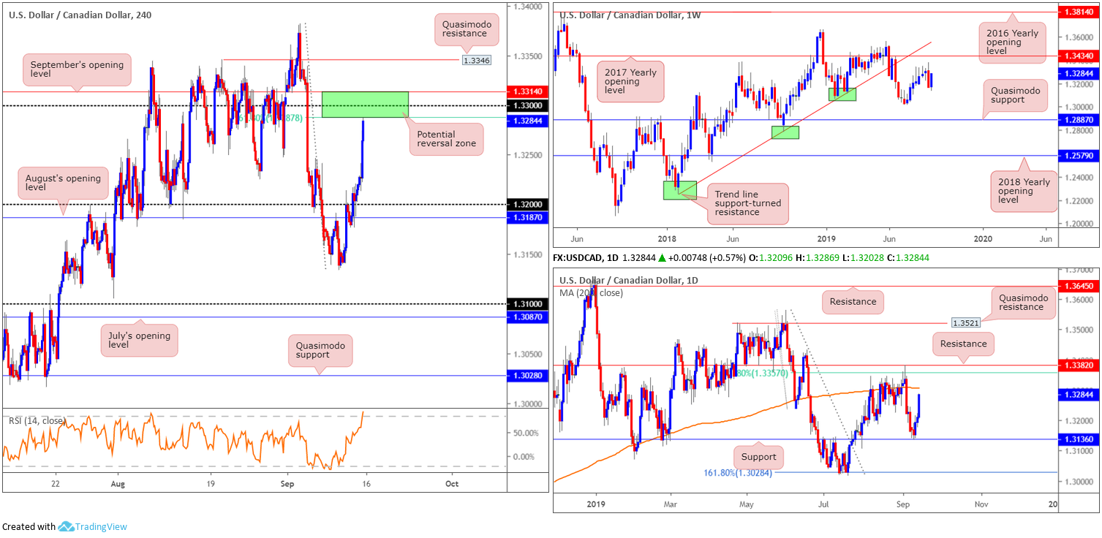Select the lower 'Resistance' callout near 1.33820
The width and height of the screenshot is (1102, 538).
963,344
